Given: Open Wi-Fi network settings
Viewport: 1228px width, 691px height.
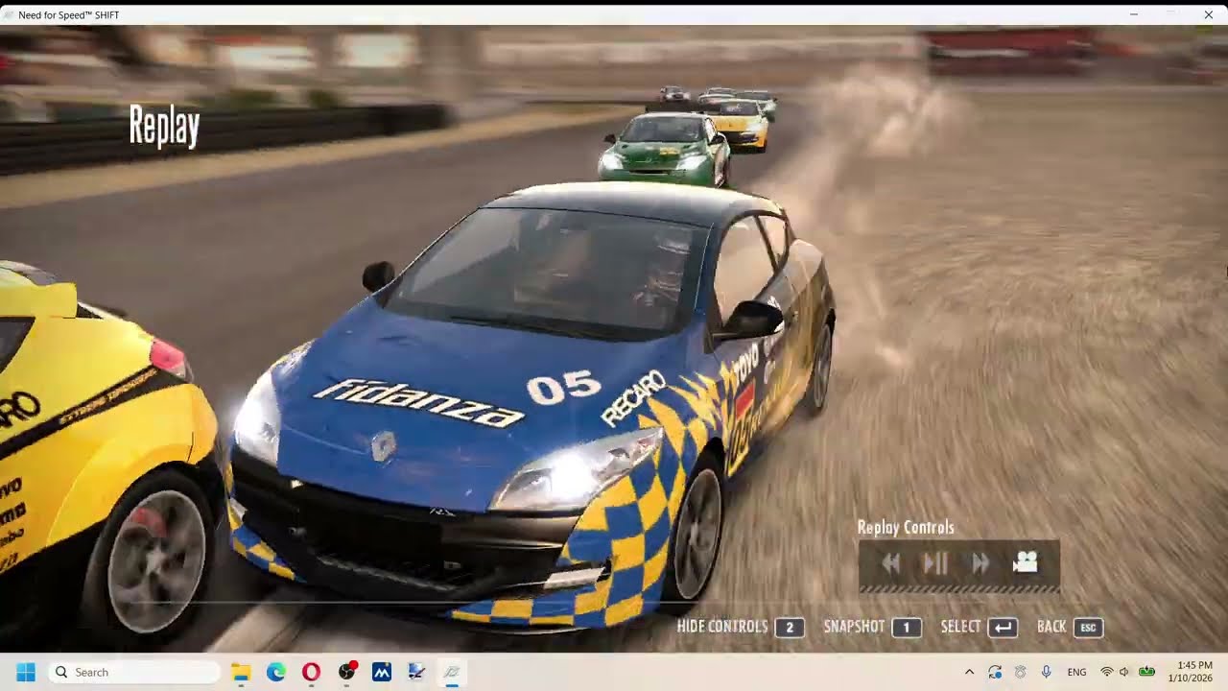Looking at the screenshot, I should [1107, 672].
